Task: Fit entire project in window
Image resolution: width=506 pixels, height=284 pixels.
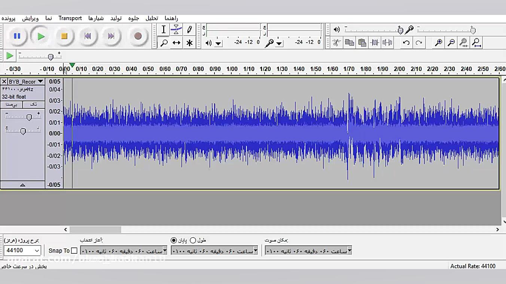Action: (476, 42)
